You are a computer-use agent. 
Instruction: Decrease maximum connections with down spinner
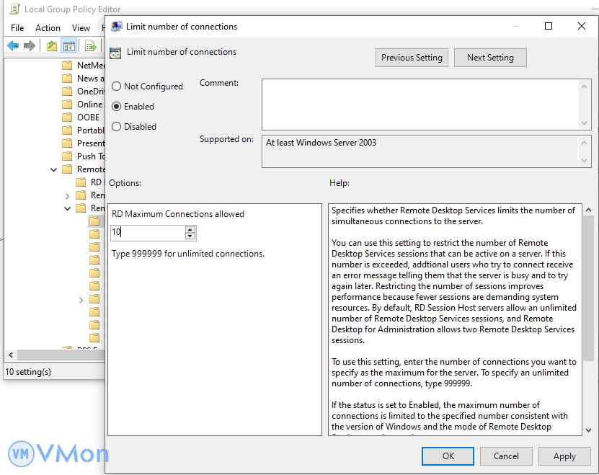(x=190, y=236)
